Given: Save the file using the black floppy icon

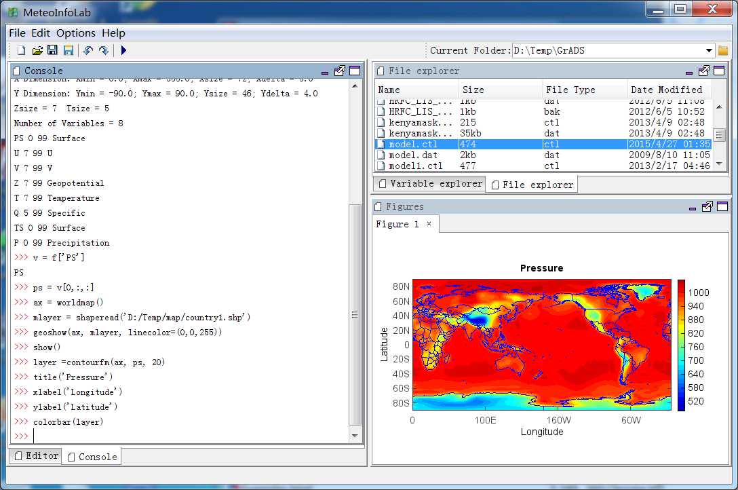Looking at the screenshot, I should [x=53, y=50].
